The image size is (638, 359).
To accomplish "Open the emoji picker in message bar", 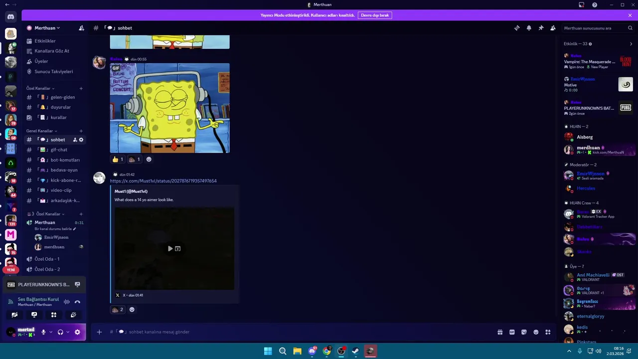I will coord(536,332).
